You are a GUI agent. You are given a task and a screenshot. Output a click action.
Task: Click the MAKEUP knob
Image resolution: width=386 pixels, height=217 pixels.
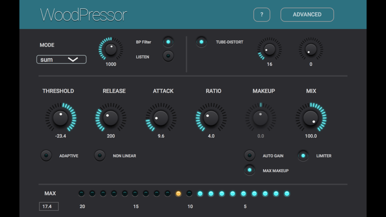pos(261,118)
